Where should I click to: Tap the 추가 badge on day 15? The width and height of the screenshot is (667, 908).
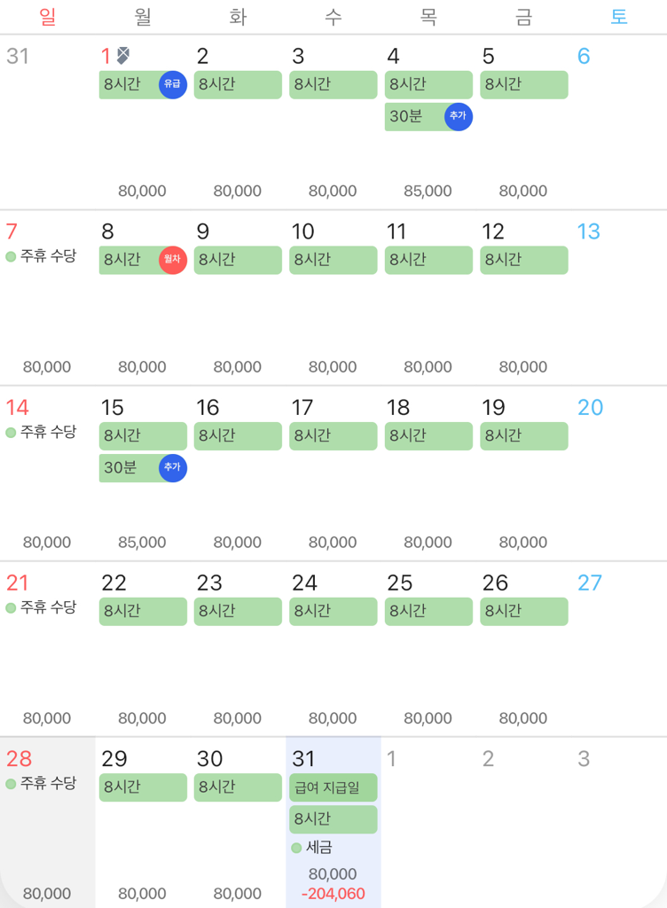pos(173,468)
